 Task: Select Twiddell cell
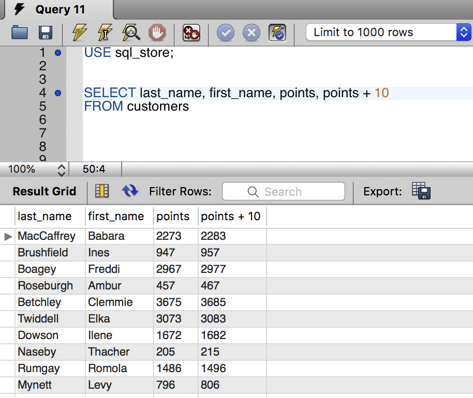click(x=50, y=319)
